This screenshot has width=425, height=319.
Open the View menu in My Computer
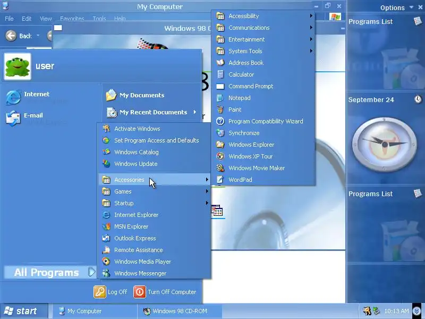[46, 19]
